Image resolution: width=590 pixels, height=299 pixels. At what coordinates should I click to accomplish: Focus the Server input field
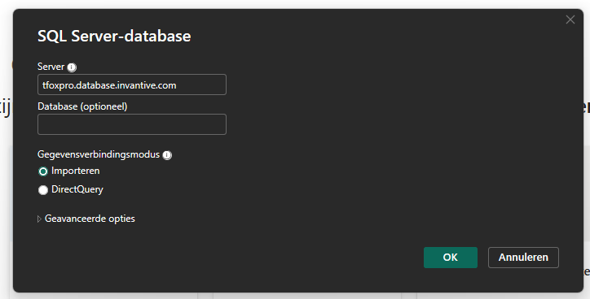pos(132,84)
